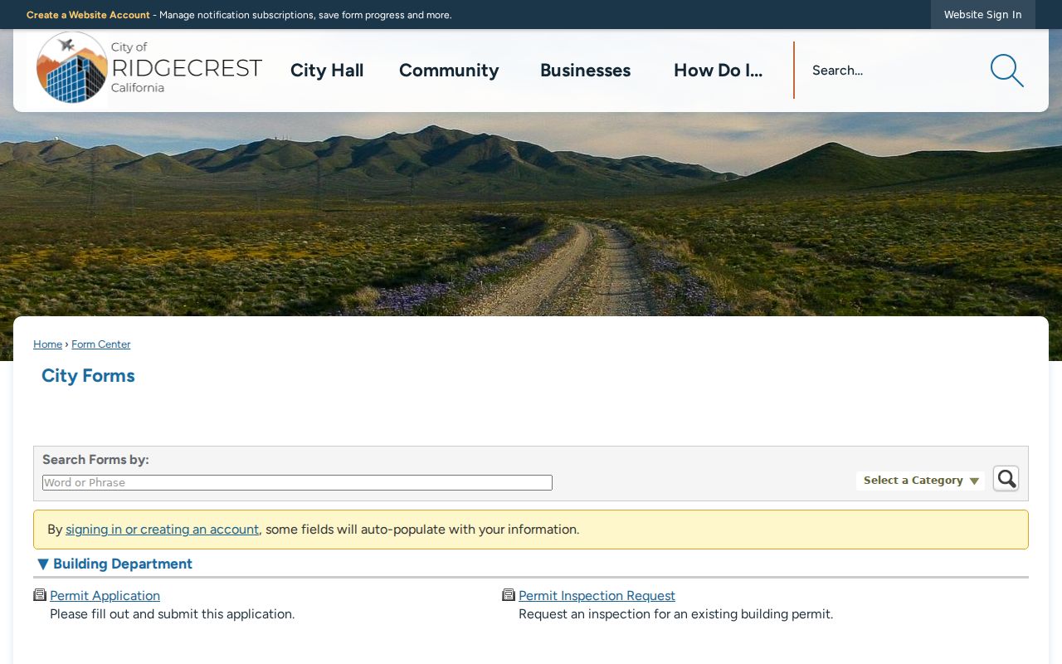Screen dimensions: 1062x664
Task: Click the Permit Application form icon
Action: pyautogui.click(x=40, y=595)
